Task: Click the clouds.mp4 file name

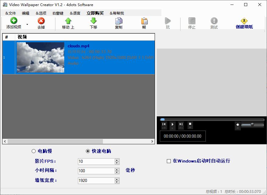Action: [x=79, y=46]
